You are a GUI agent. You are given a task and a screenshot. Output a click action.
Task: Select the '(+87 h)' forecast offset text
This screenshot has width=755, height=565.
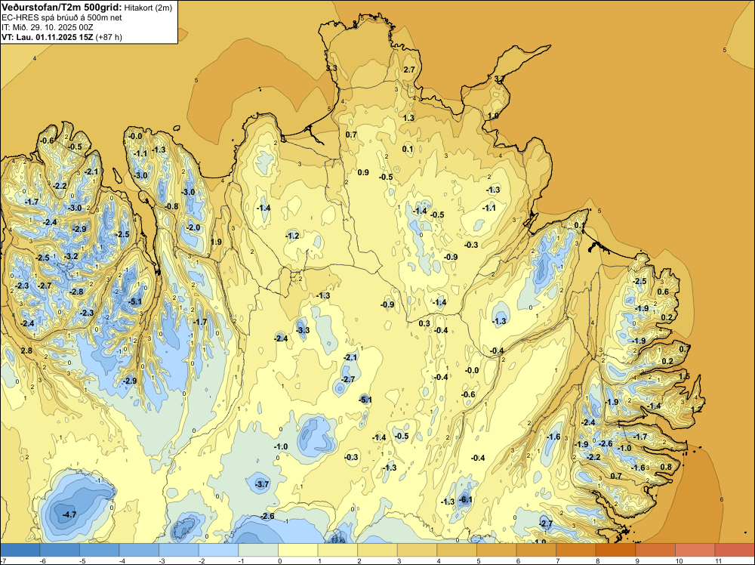(109, 36)
